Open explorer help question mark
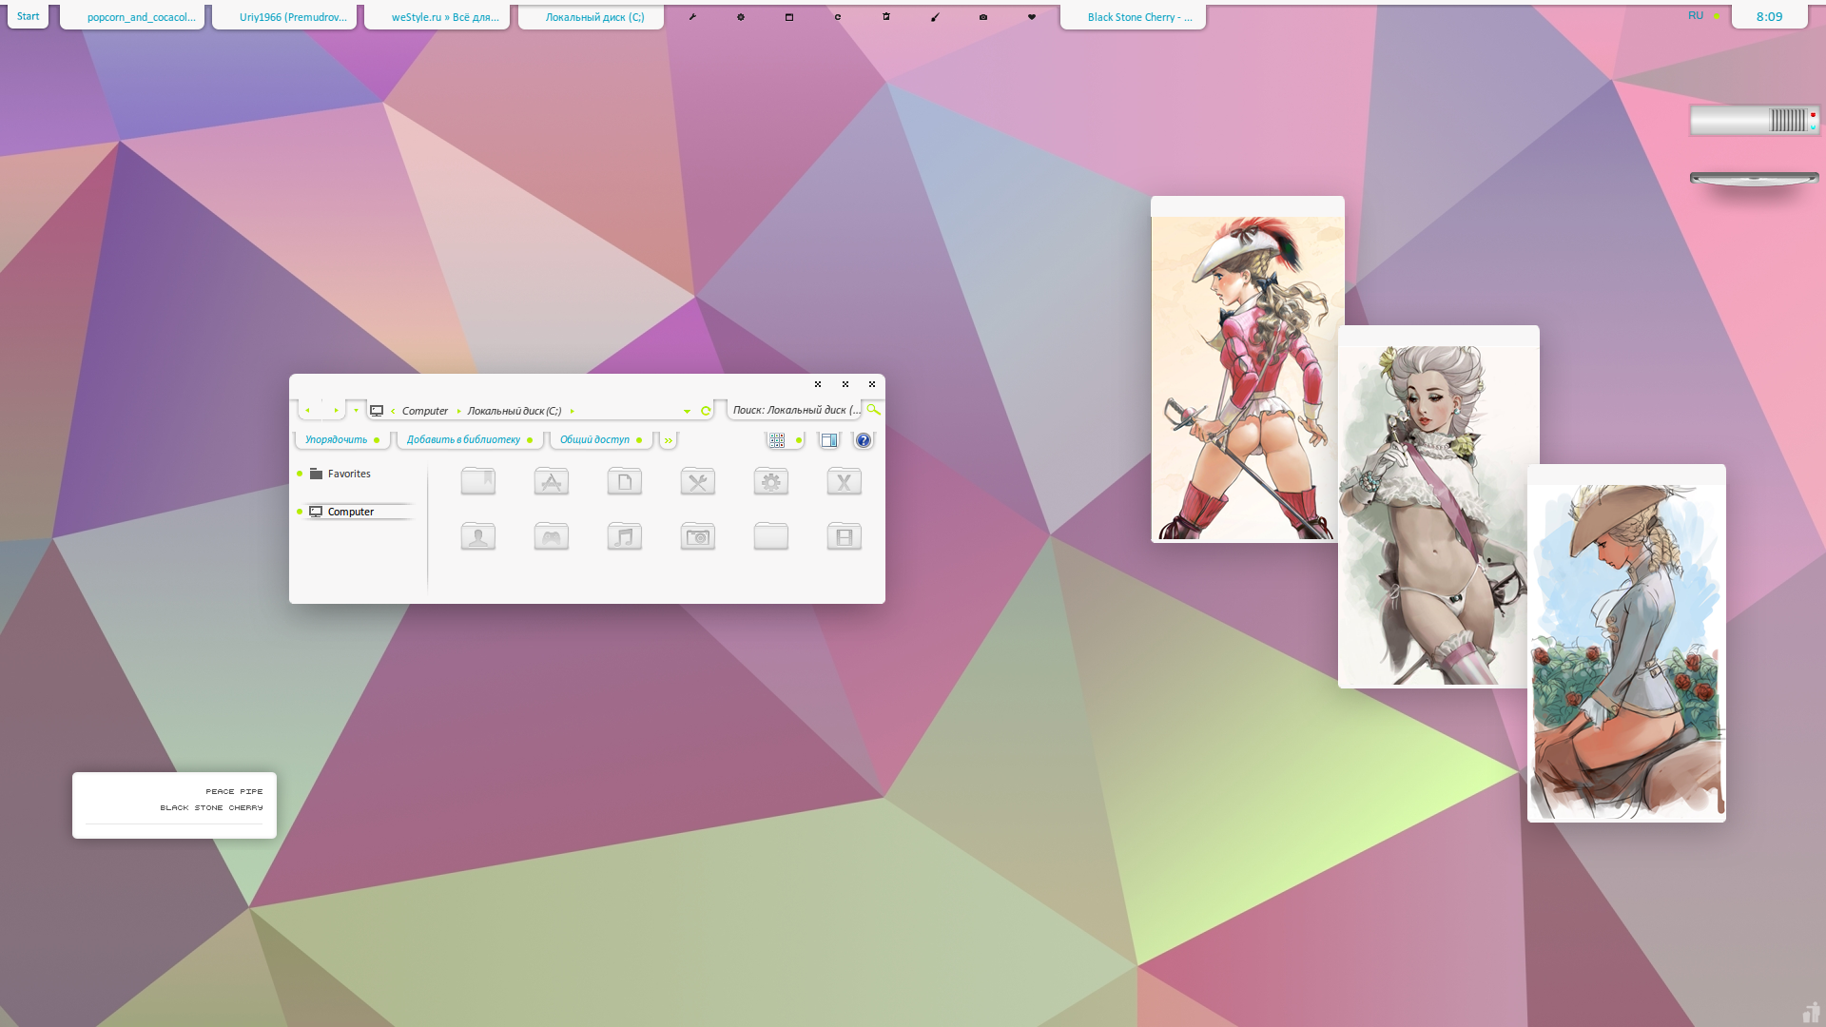Image resolution: width=1826 pixels, height=1027 pixels. [x=863, y=440]
